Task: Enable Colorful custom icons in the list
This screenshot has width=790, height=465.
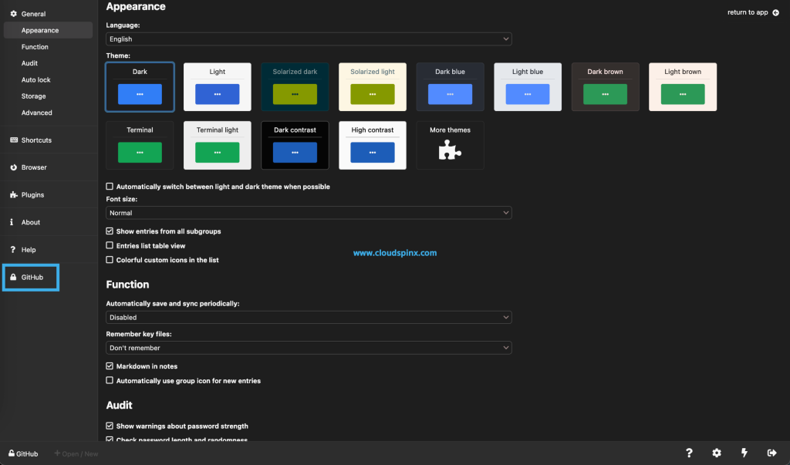Action: (x=109, y=260)
